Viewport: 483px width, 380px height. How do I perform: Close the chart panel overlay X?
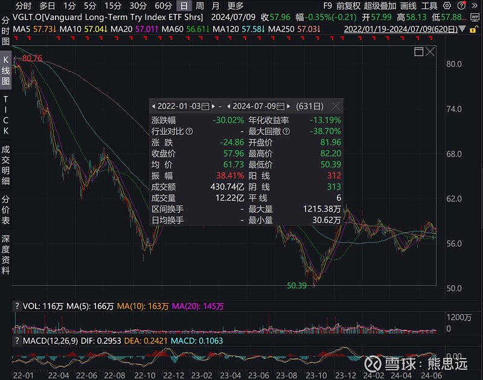click(x=430, y=52)
